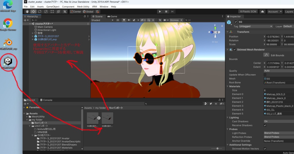The height and width of the screenshot is (154, 294).
Task: Toggle Receive Shadows checkbox
Action: tap(265, 125)
